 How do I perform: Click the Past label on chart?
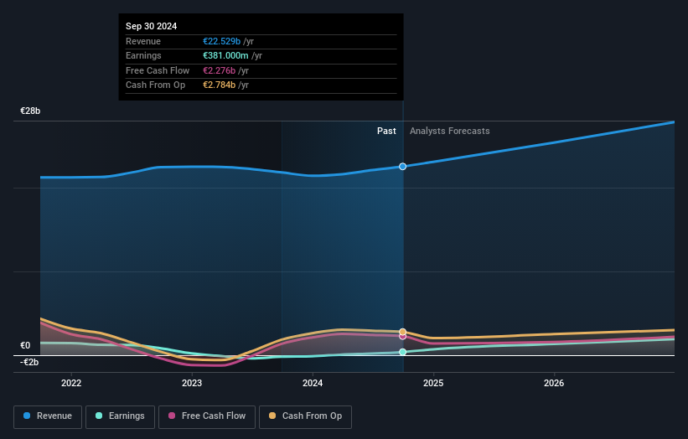click(x=386, y=131)
